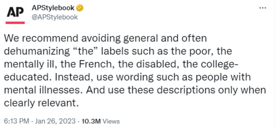Click the Views label

[x=111, y=121]
